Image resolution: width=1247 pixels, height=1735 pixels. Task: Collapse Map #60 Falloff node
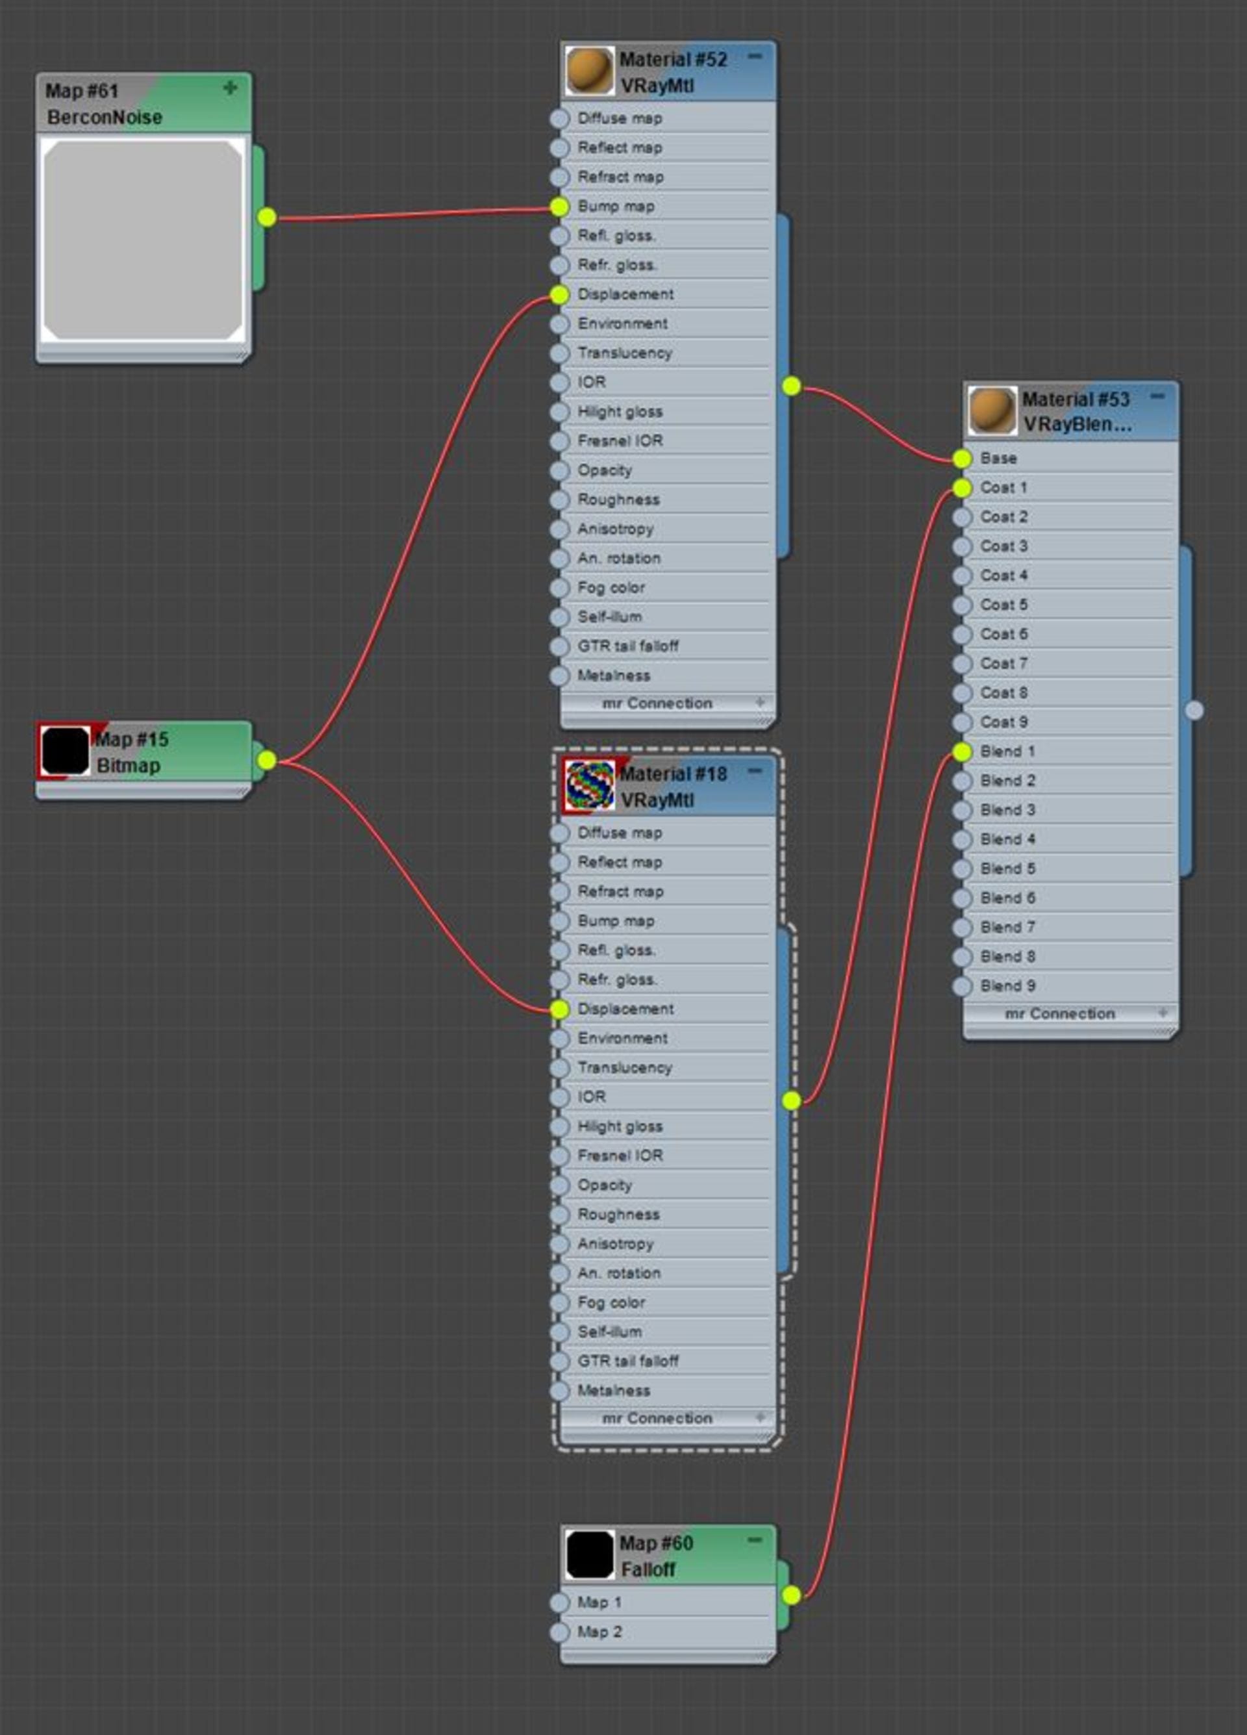point(755,1540)
